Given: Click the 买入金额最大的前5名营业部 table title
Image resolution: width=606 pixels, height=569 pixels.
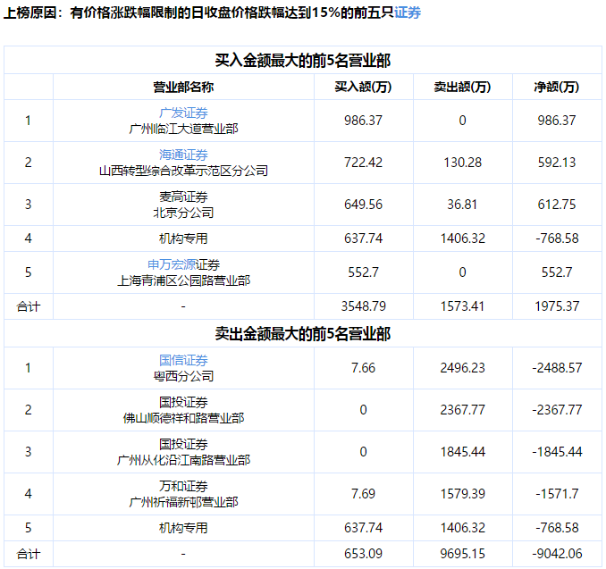Looking at the screenshot, I should tap(303, 61).
